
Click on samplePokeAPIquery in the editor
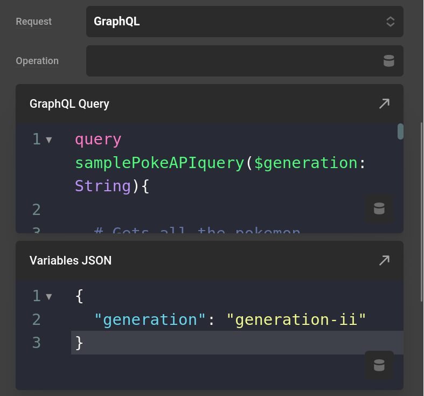[159, 163]
